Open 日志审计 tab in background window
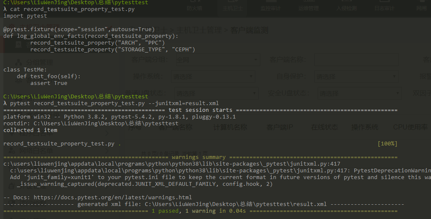This screenshot has height=219, width=431. click(384, 8)
